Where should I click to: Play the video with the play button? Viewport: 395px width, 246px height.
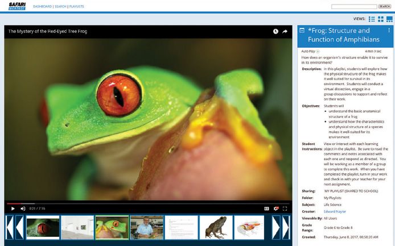tap(13, 209)
